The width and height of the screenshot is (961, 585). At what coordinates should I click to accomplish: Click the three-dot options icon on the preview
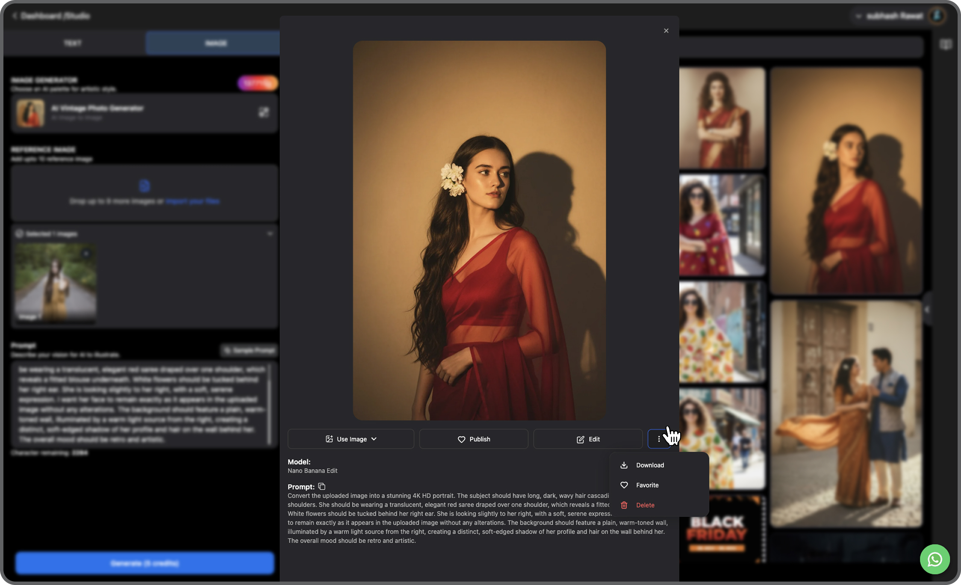(x=659, y=439)
